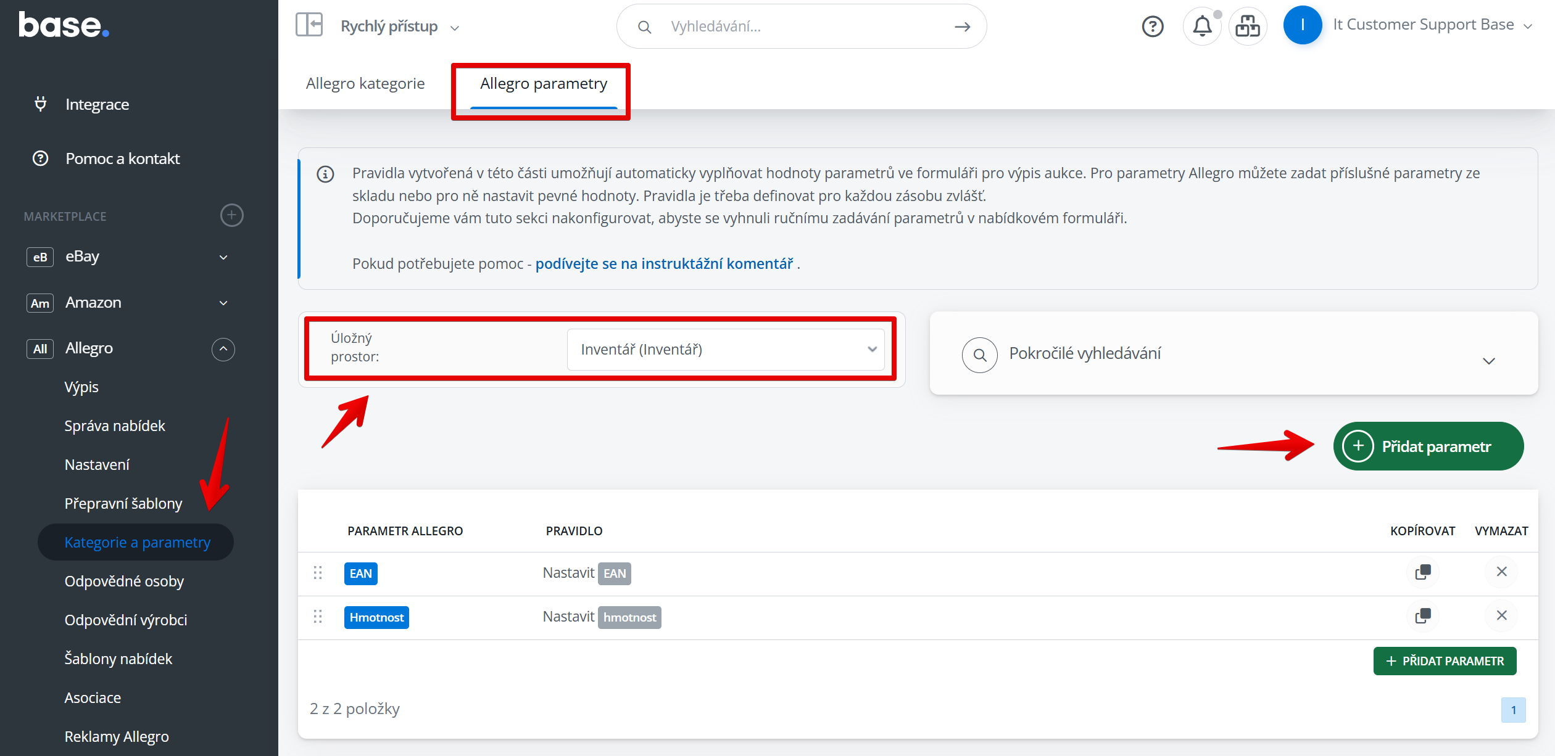Screen dimensions: 1555x756
Task: Click the VYMAZAT column header
Action: click(1501, 531)
